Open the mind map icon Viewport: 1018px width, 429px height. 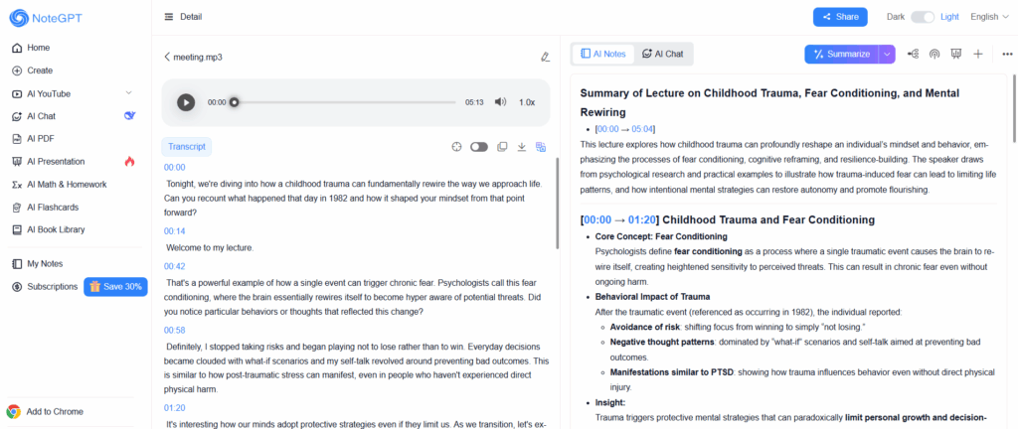tap(913, 54)
